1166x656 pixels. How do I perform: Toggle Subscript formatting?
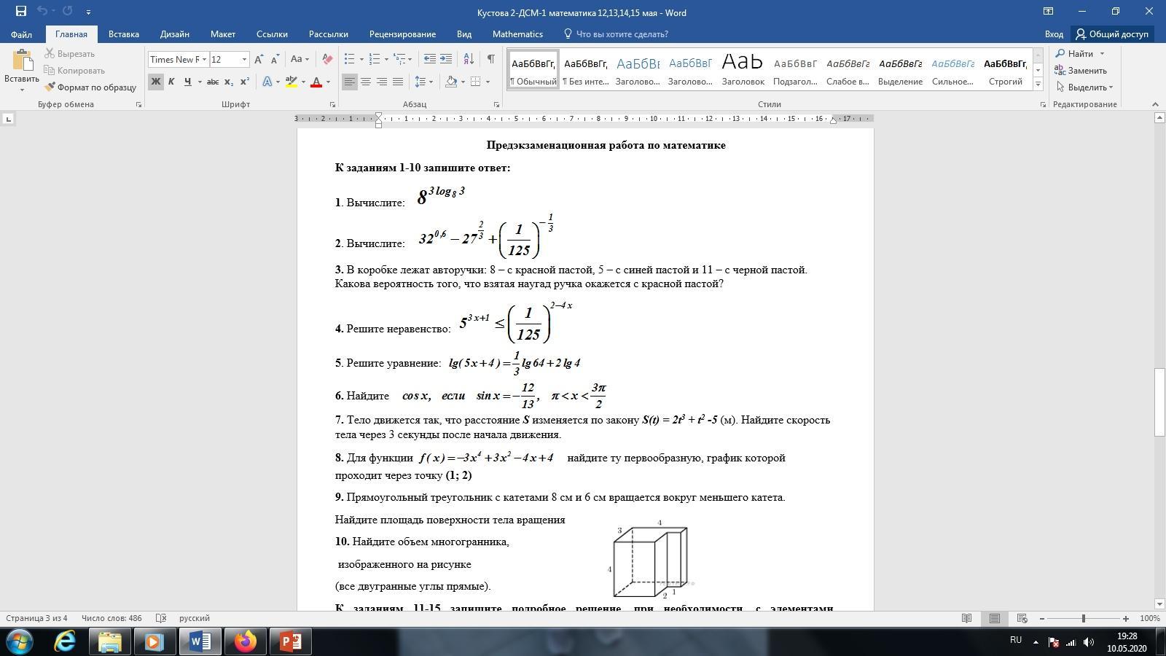click(x=229, y=82)
